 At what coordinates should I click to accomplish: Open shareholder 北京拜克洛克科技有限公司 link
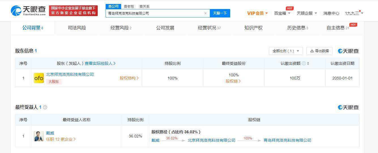click(70, 74)
